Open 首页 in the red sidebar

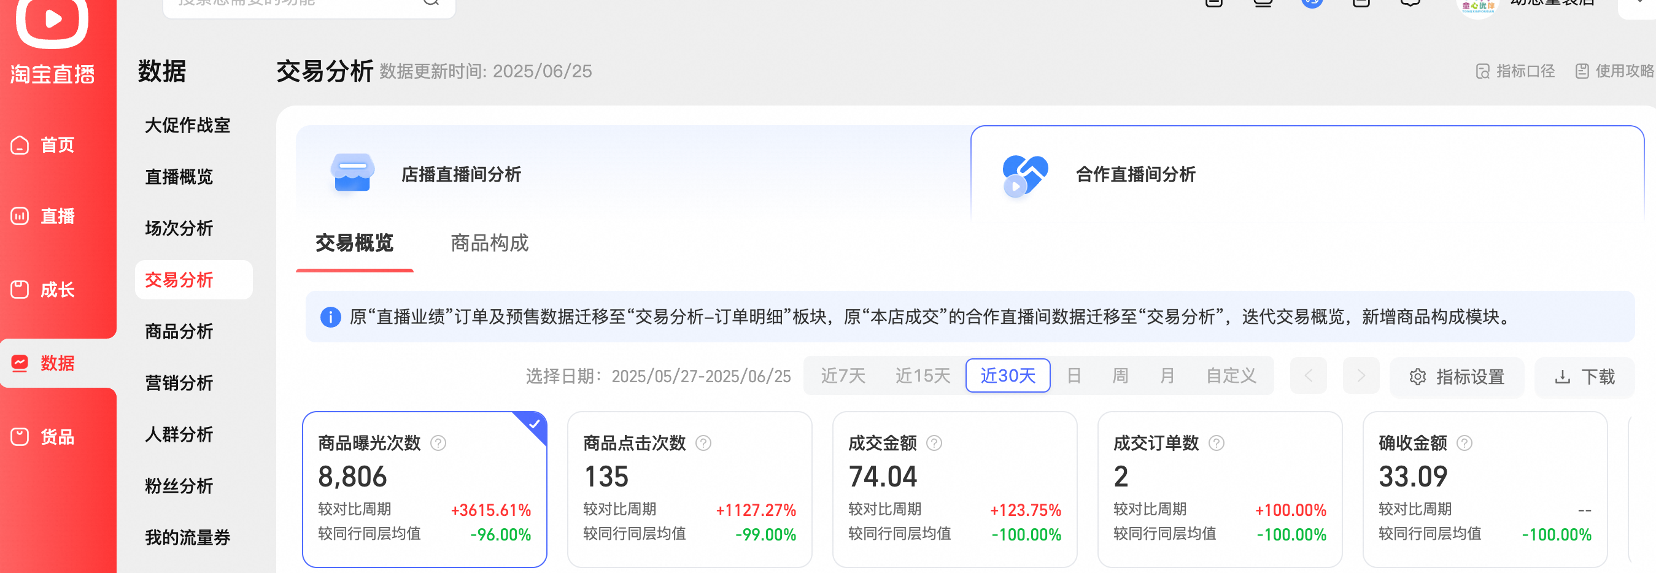click(x=43, y=145)
